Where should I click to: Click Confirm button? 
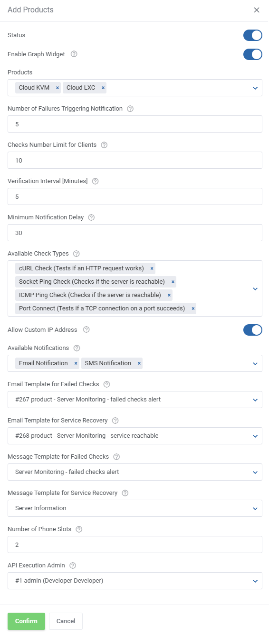[26, 621]
